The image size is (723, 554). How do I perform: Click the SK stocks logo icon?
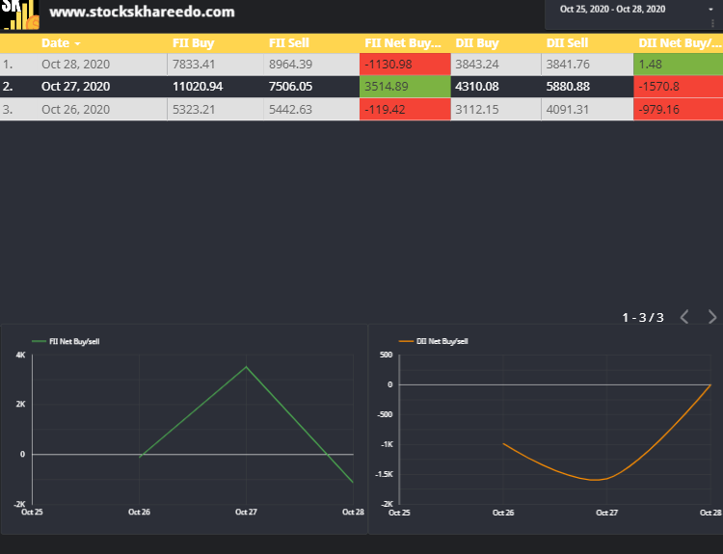click(19, 14)
